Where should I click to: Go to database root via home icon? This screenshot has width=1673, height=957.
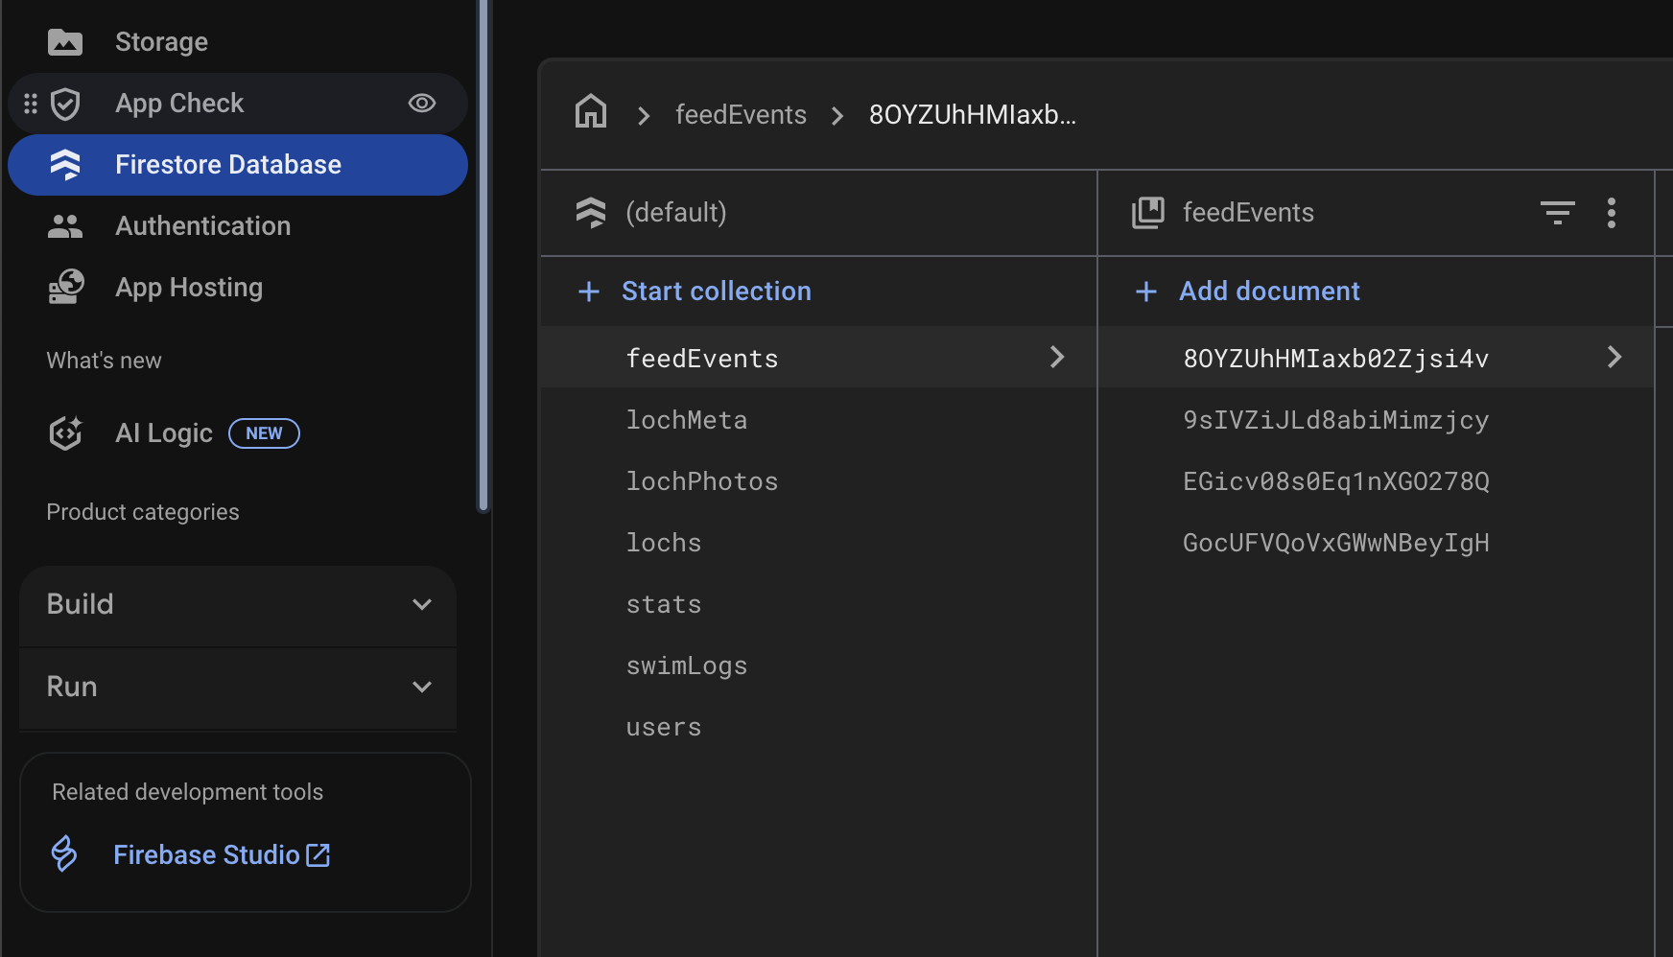(x=591, y=111)
